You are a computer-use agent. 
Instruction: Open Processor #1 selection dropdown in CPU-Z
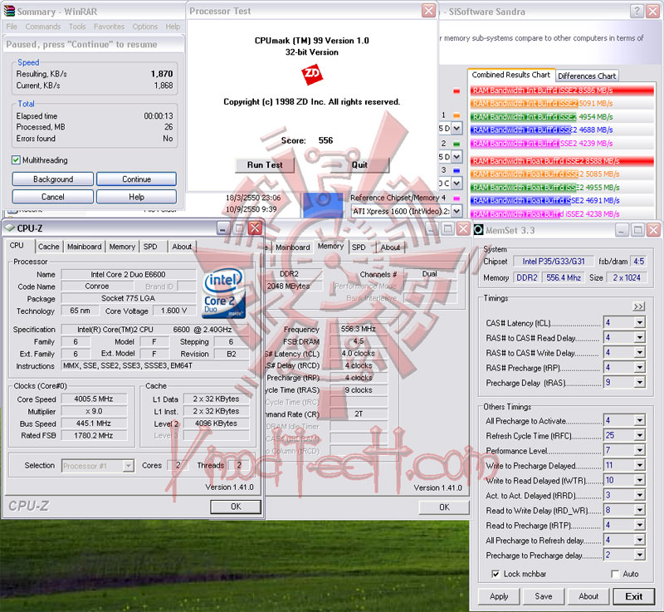[128, 466]
